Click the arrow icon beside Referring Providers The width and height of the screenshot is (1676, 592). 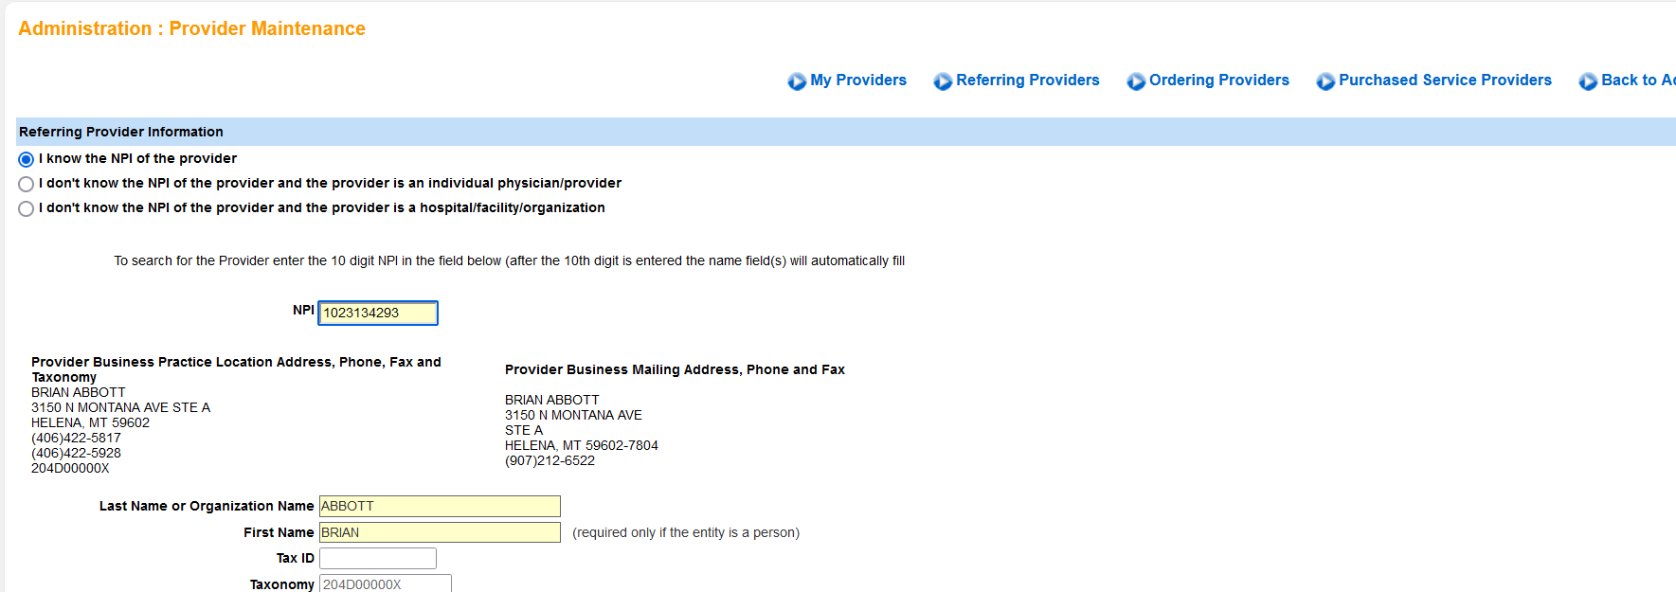[943, 81]
